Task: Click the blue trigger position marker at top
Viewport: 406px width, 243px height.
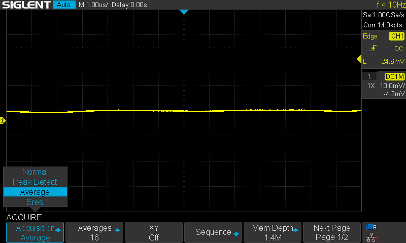Action: [184, 12]
